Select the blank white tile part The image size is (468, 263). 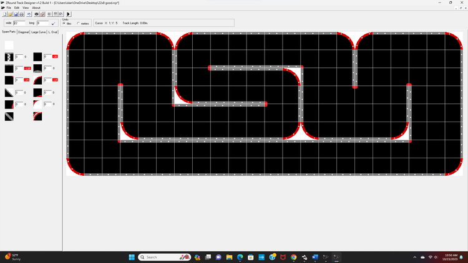(9, 45)
